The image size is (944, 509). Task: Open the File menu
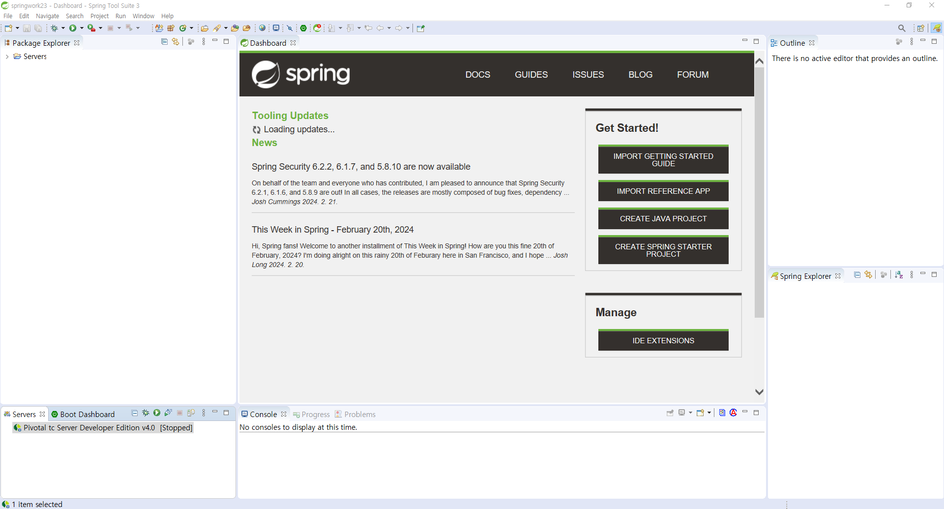(x=8, y=16)
